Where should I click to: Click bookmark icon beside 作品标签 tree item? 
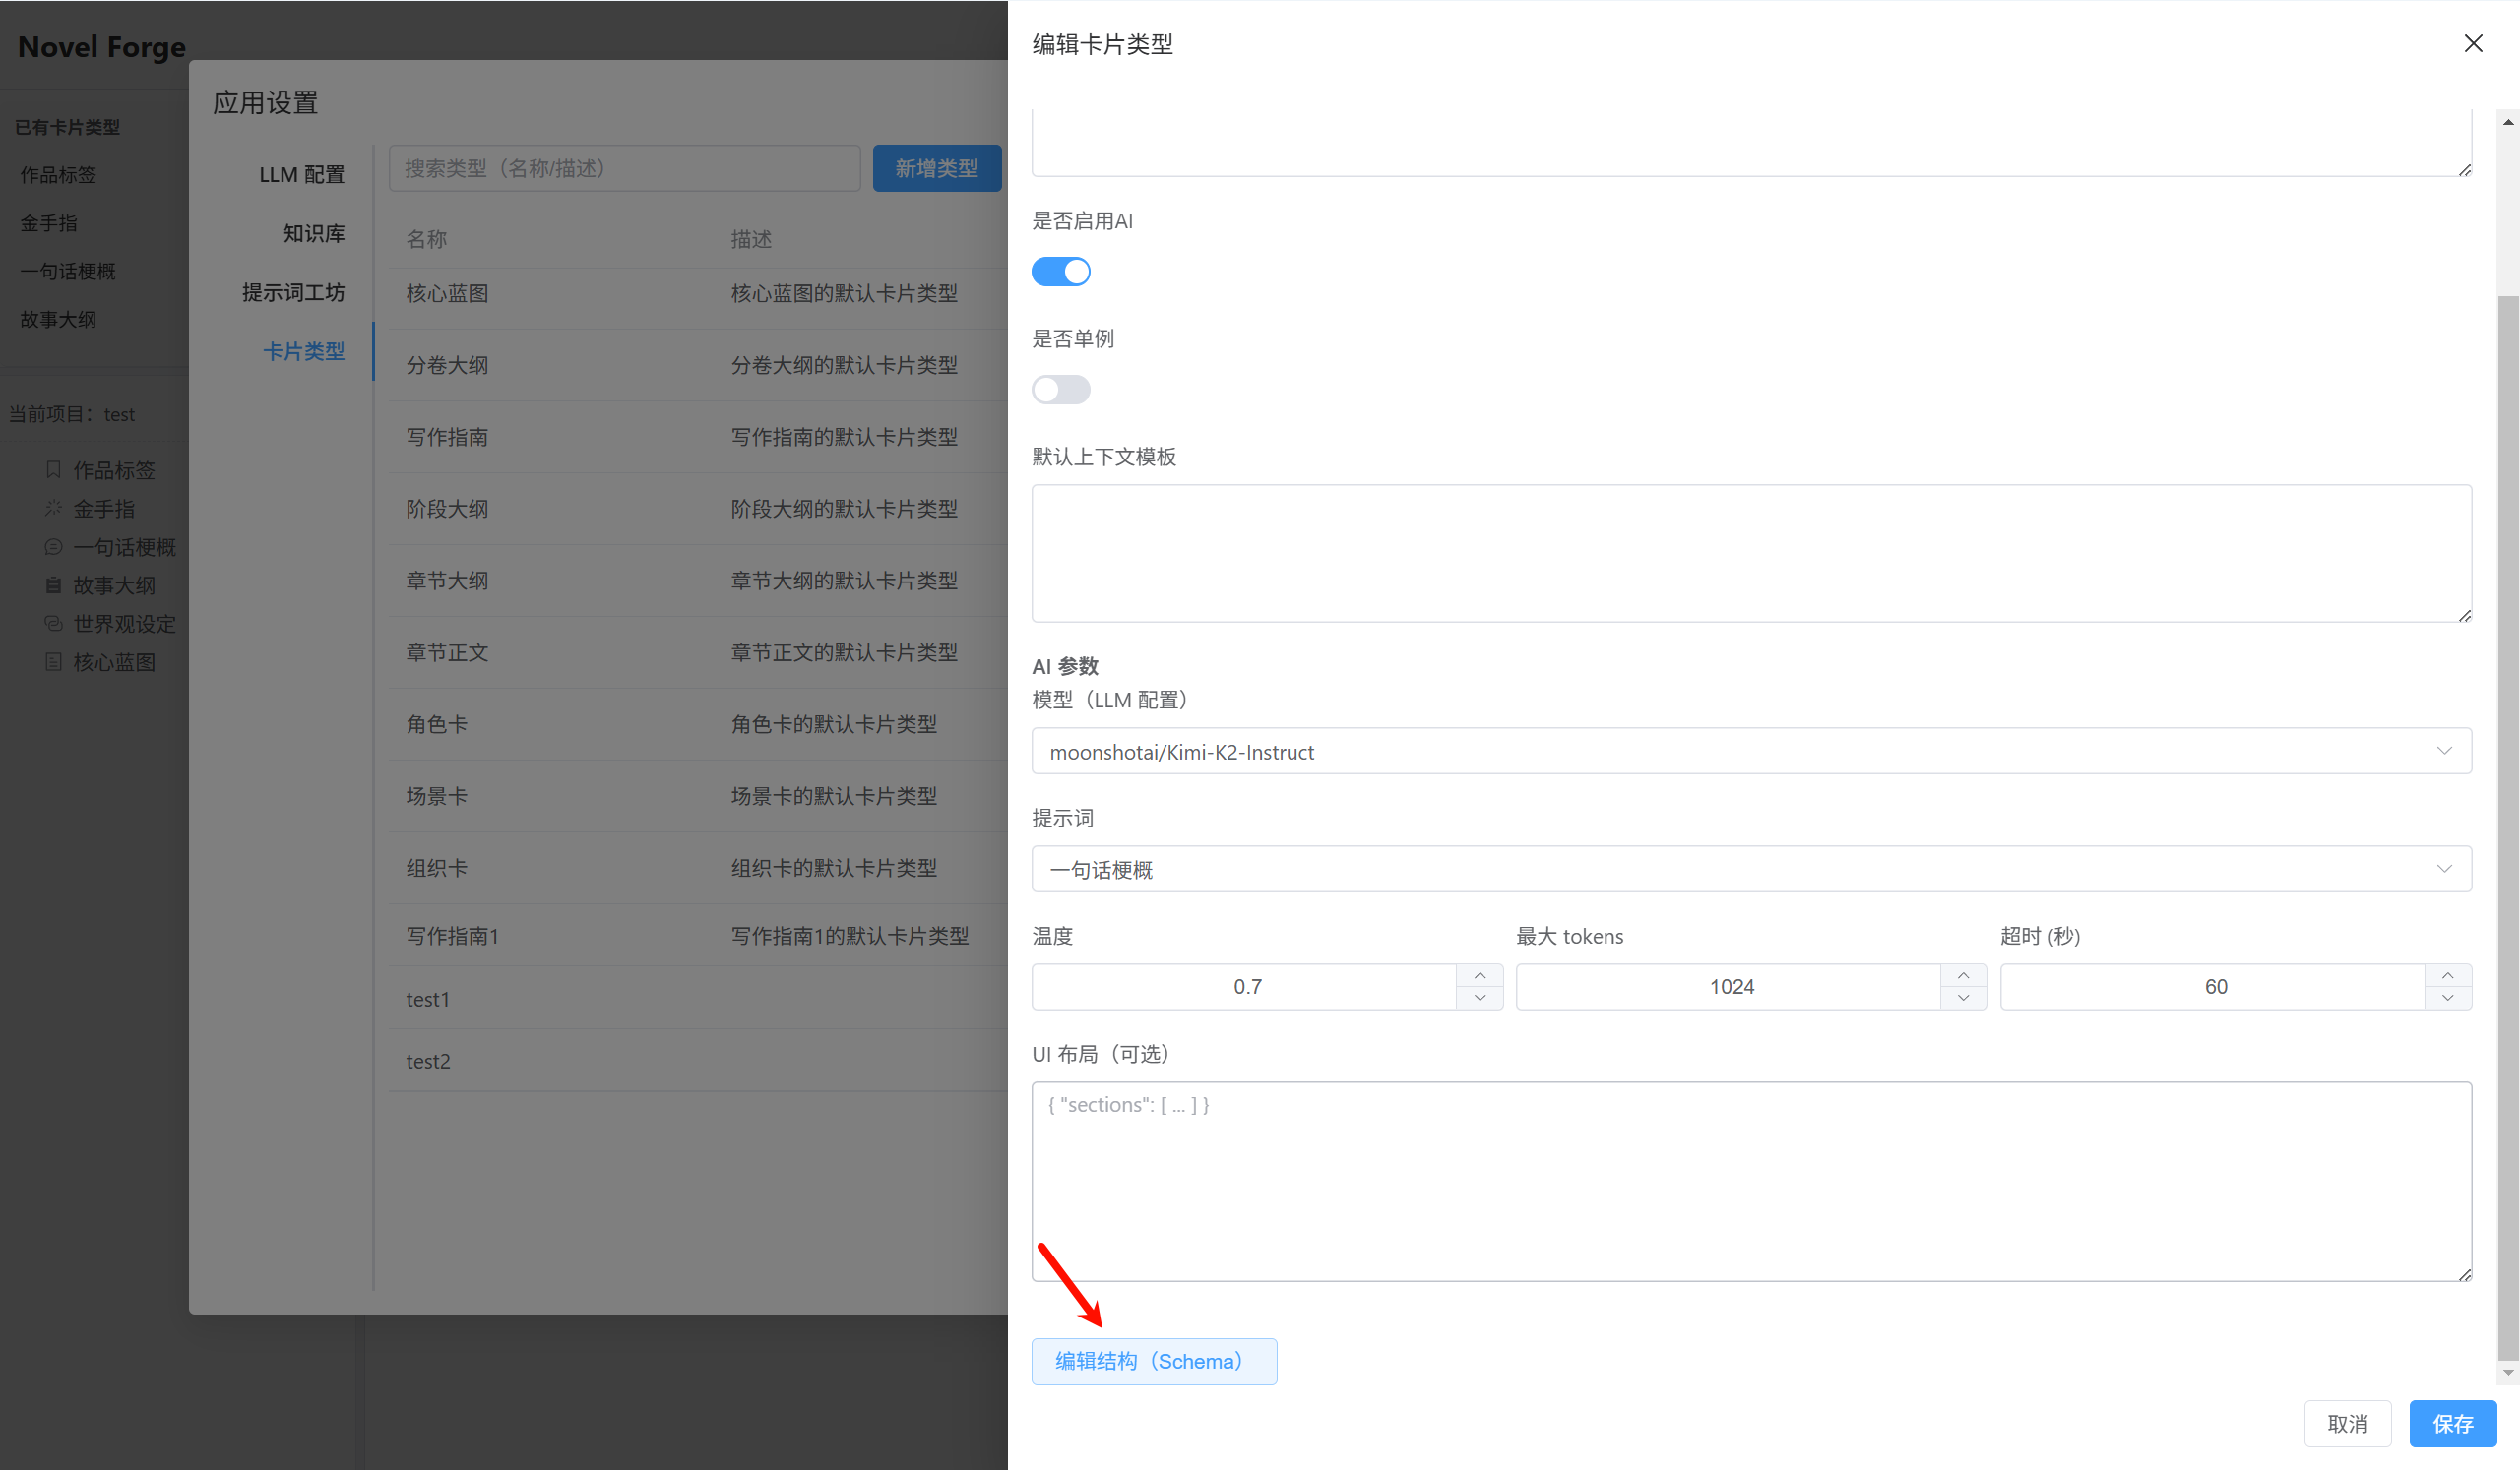[54, 469]
